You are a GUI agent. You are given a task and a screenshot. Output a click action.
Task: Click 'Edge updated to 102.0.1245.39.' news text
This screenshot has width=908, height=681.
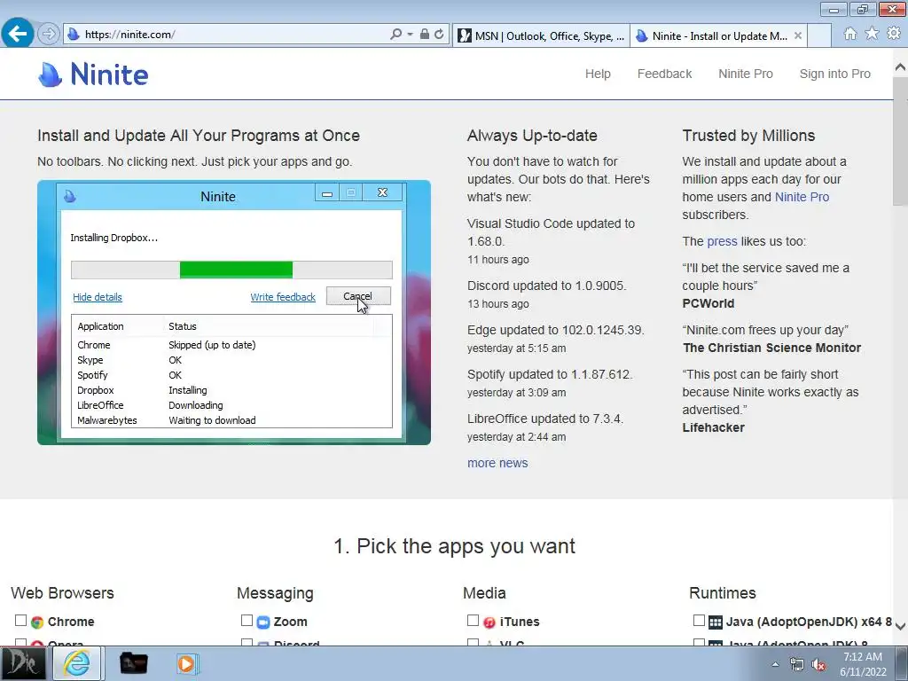[x=555, y=330]
